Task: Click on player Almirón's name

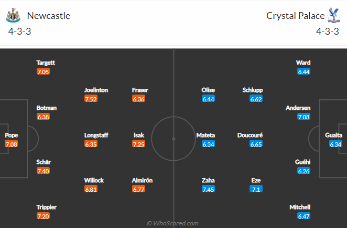Action: 142,180
